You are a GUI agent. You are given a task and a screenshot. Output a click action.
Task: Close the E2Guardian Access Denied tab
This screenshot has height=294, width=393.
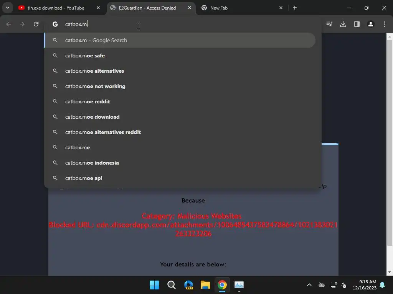click(190, 8)
